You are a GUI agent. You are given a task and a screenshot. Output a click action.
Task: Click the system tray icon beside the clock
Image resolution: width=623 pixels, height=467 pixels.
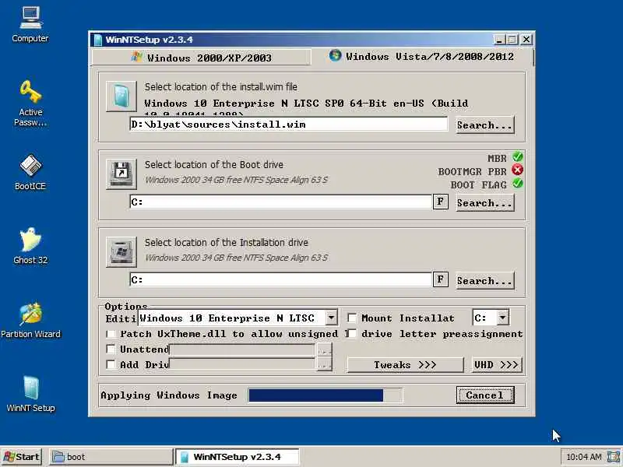click(613, 457)
